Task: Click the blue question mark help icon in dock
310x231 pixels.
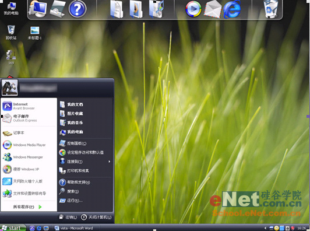Action: [x=77, y=9]
